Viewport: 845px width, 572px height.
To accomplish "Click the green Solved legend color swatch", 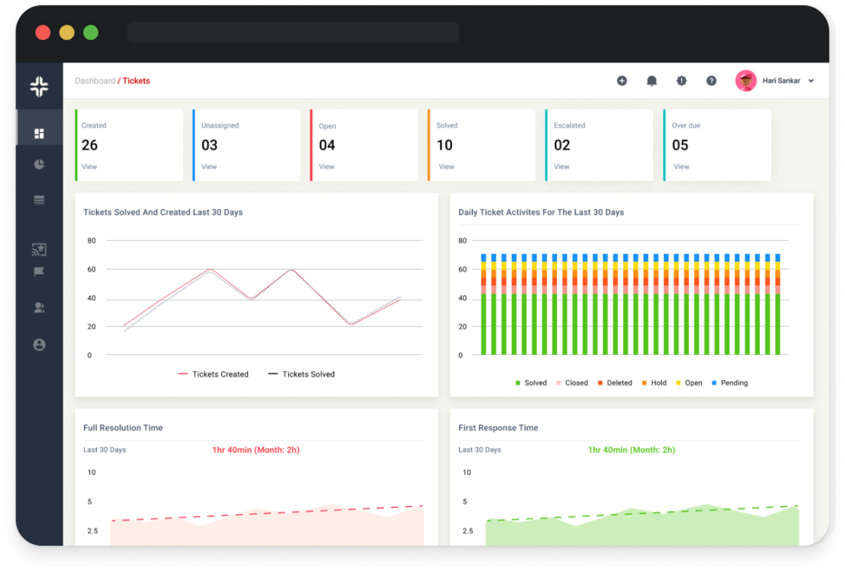I will [518, 383].
